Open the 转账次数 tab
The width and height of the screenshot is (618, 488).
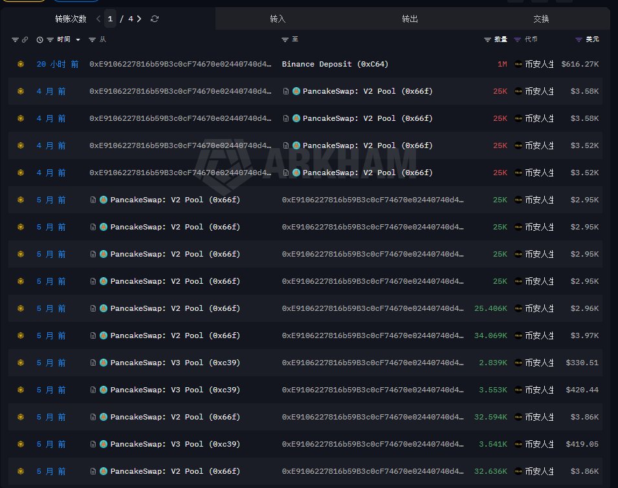click(71, 19)
